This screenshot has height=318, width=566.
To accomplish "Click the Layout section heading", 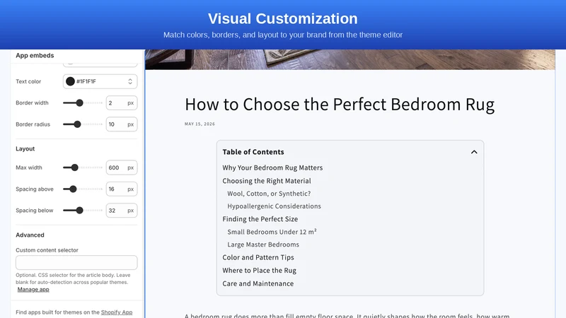I will (x=25, y=149).
